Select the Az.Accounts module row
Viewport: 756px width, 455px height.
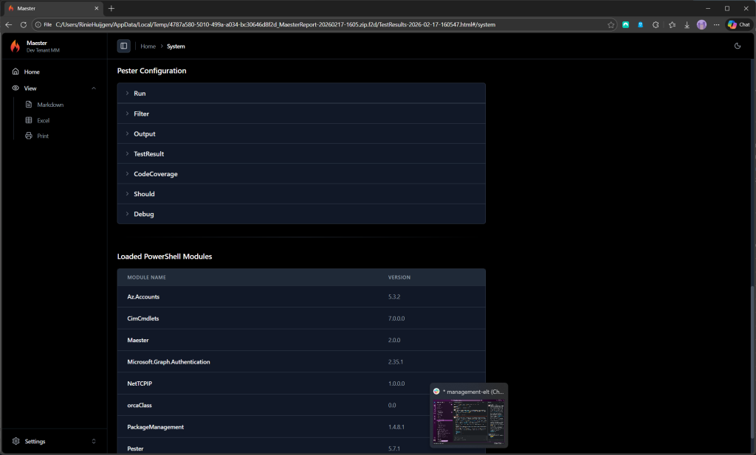[301, 296]
